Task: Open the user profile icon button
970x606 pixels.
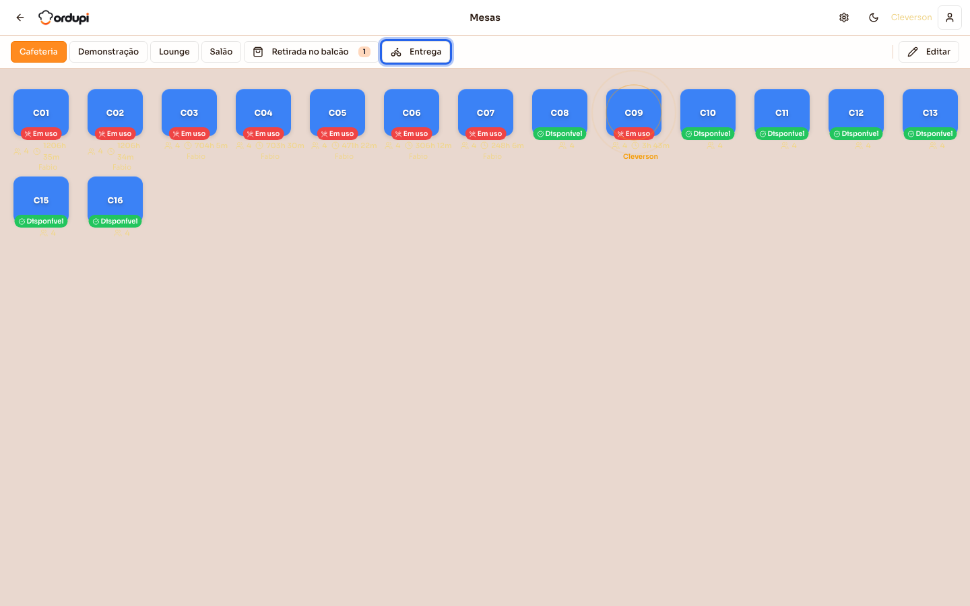Action: click(950, 18)
